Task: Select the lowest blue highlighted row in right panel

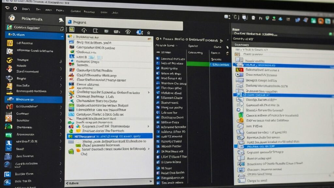Action: pos(284,146)
